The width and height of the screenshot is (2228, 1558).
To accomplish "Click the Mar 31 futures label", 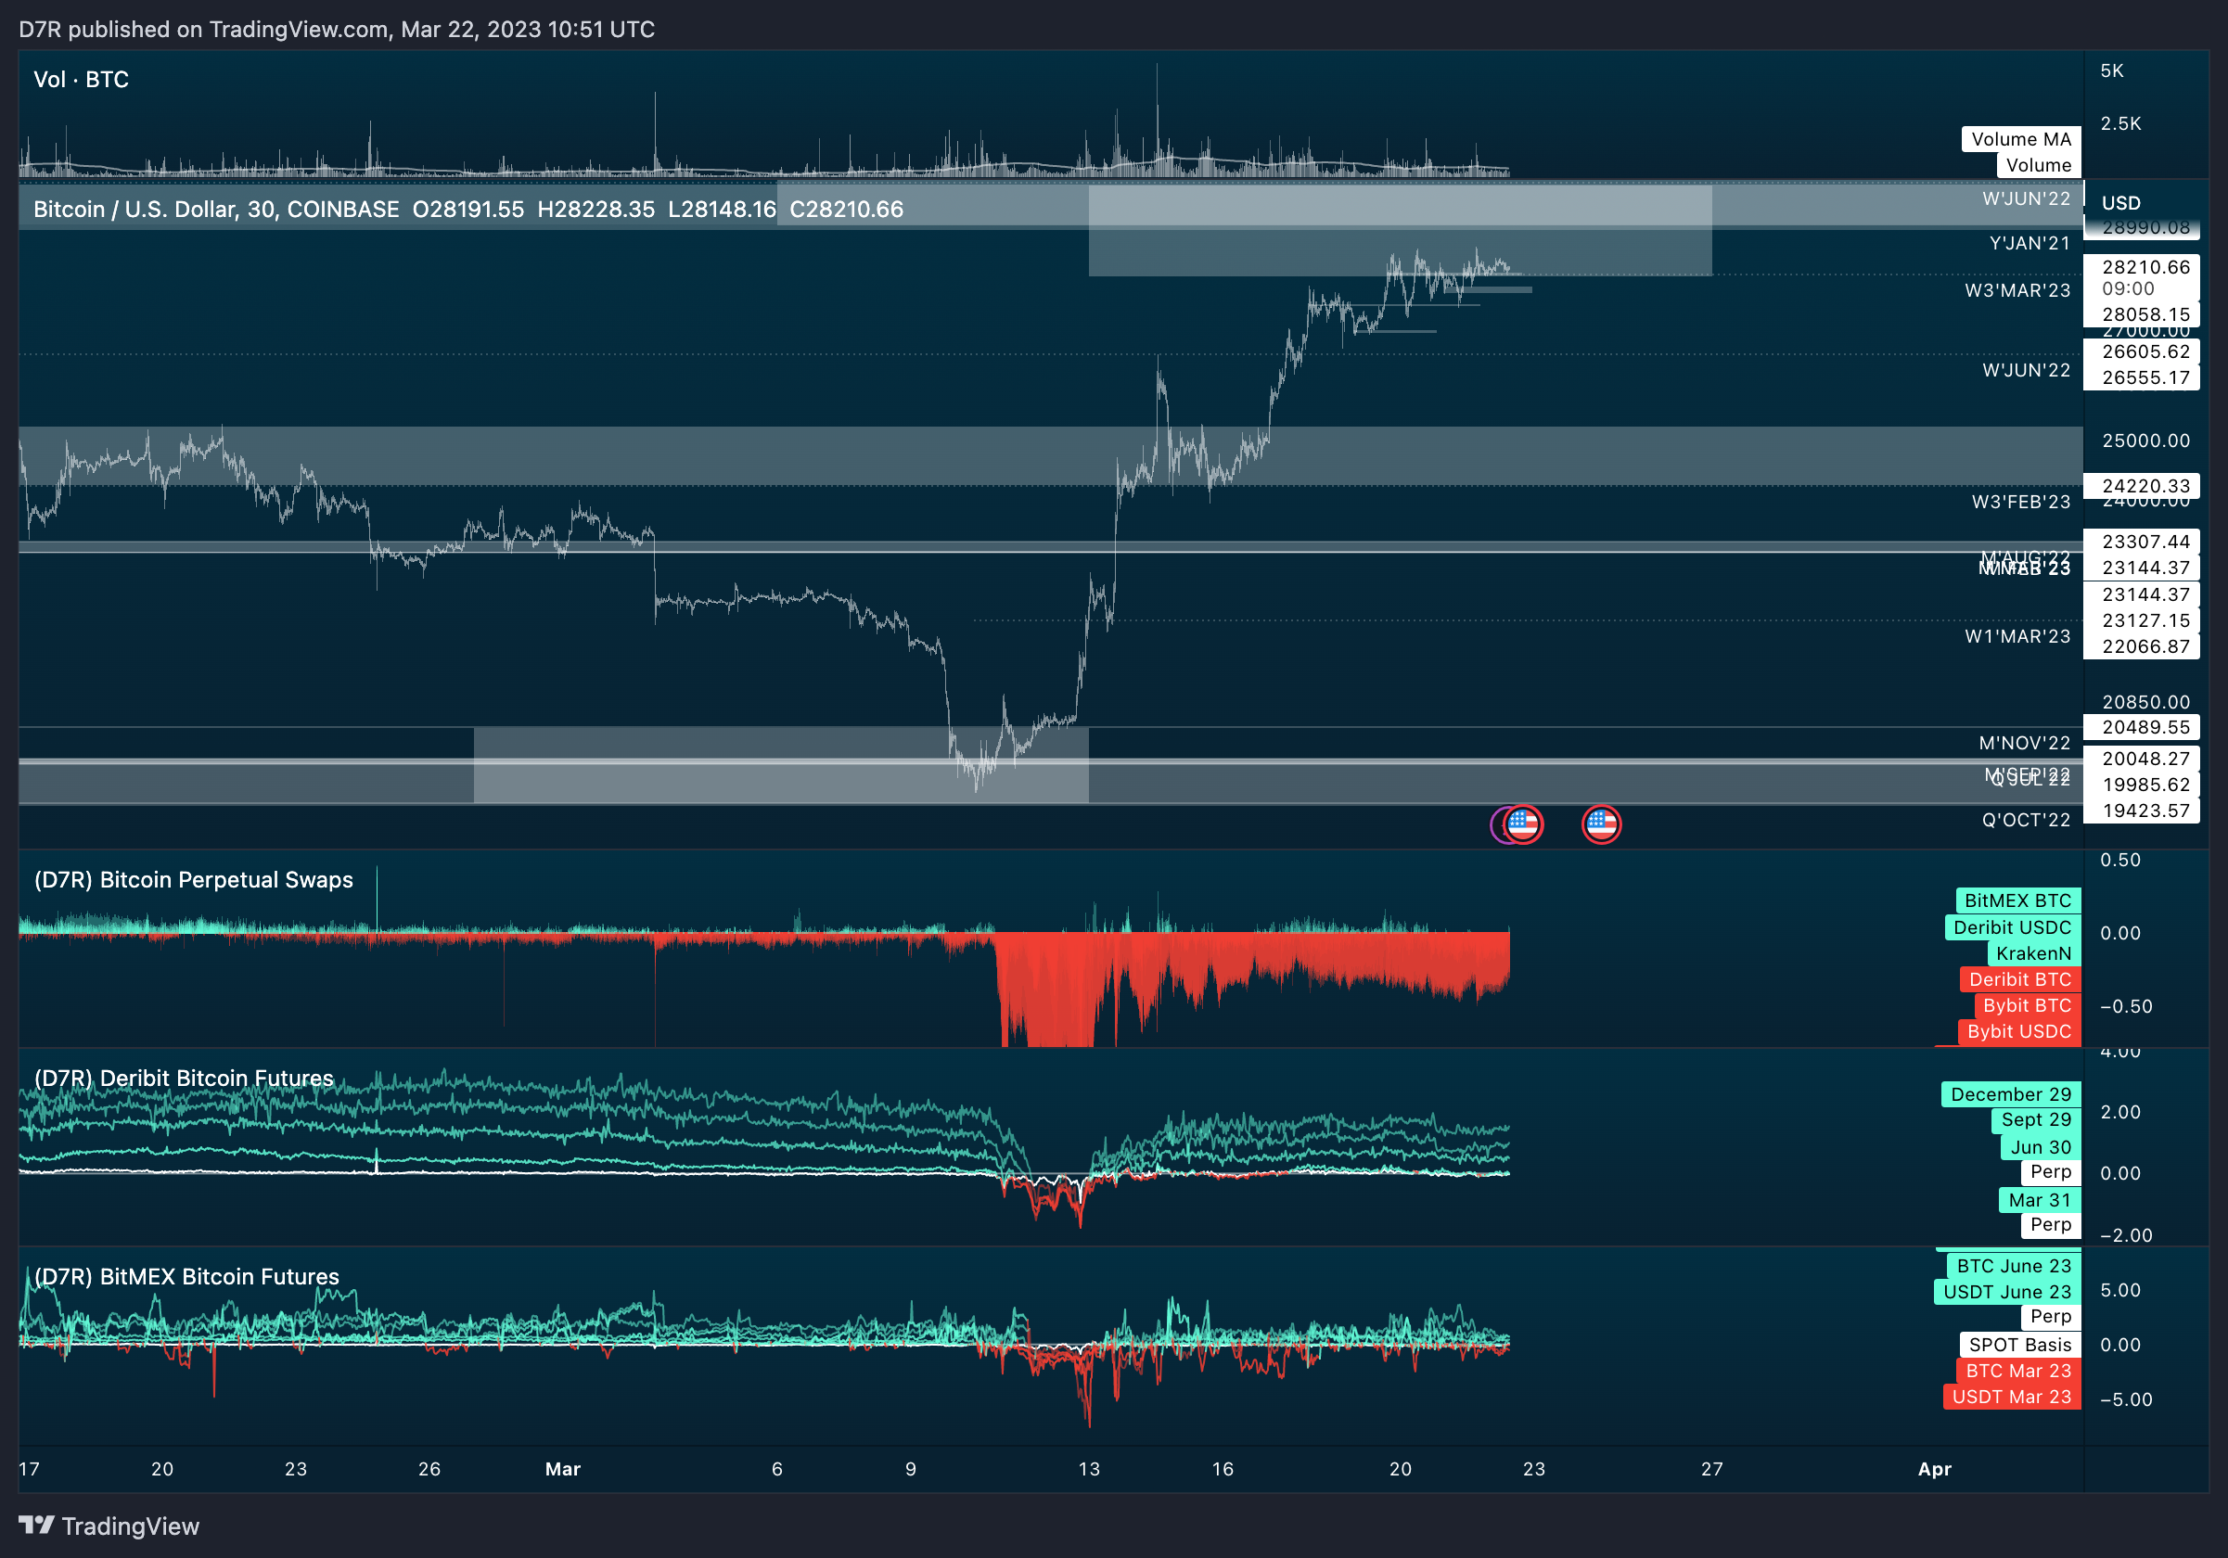I will [x=2040, y=1200].
